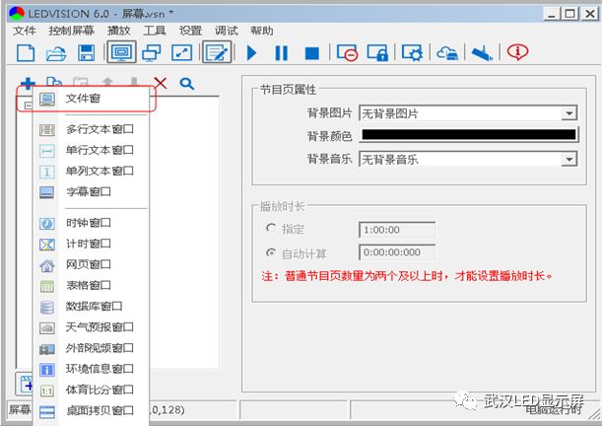Open the 设置 menu

190,31
